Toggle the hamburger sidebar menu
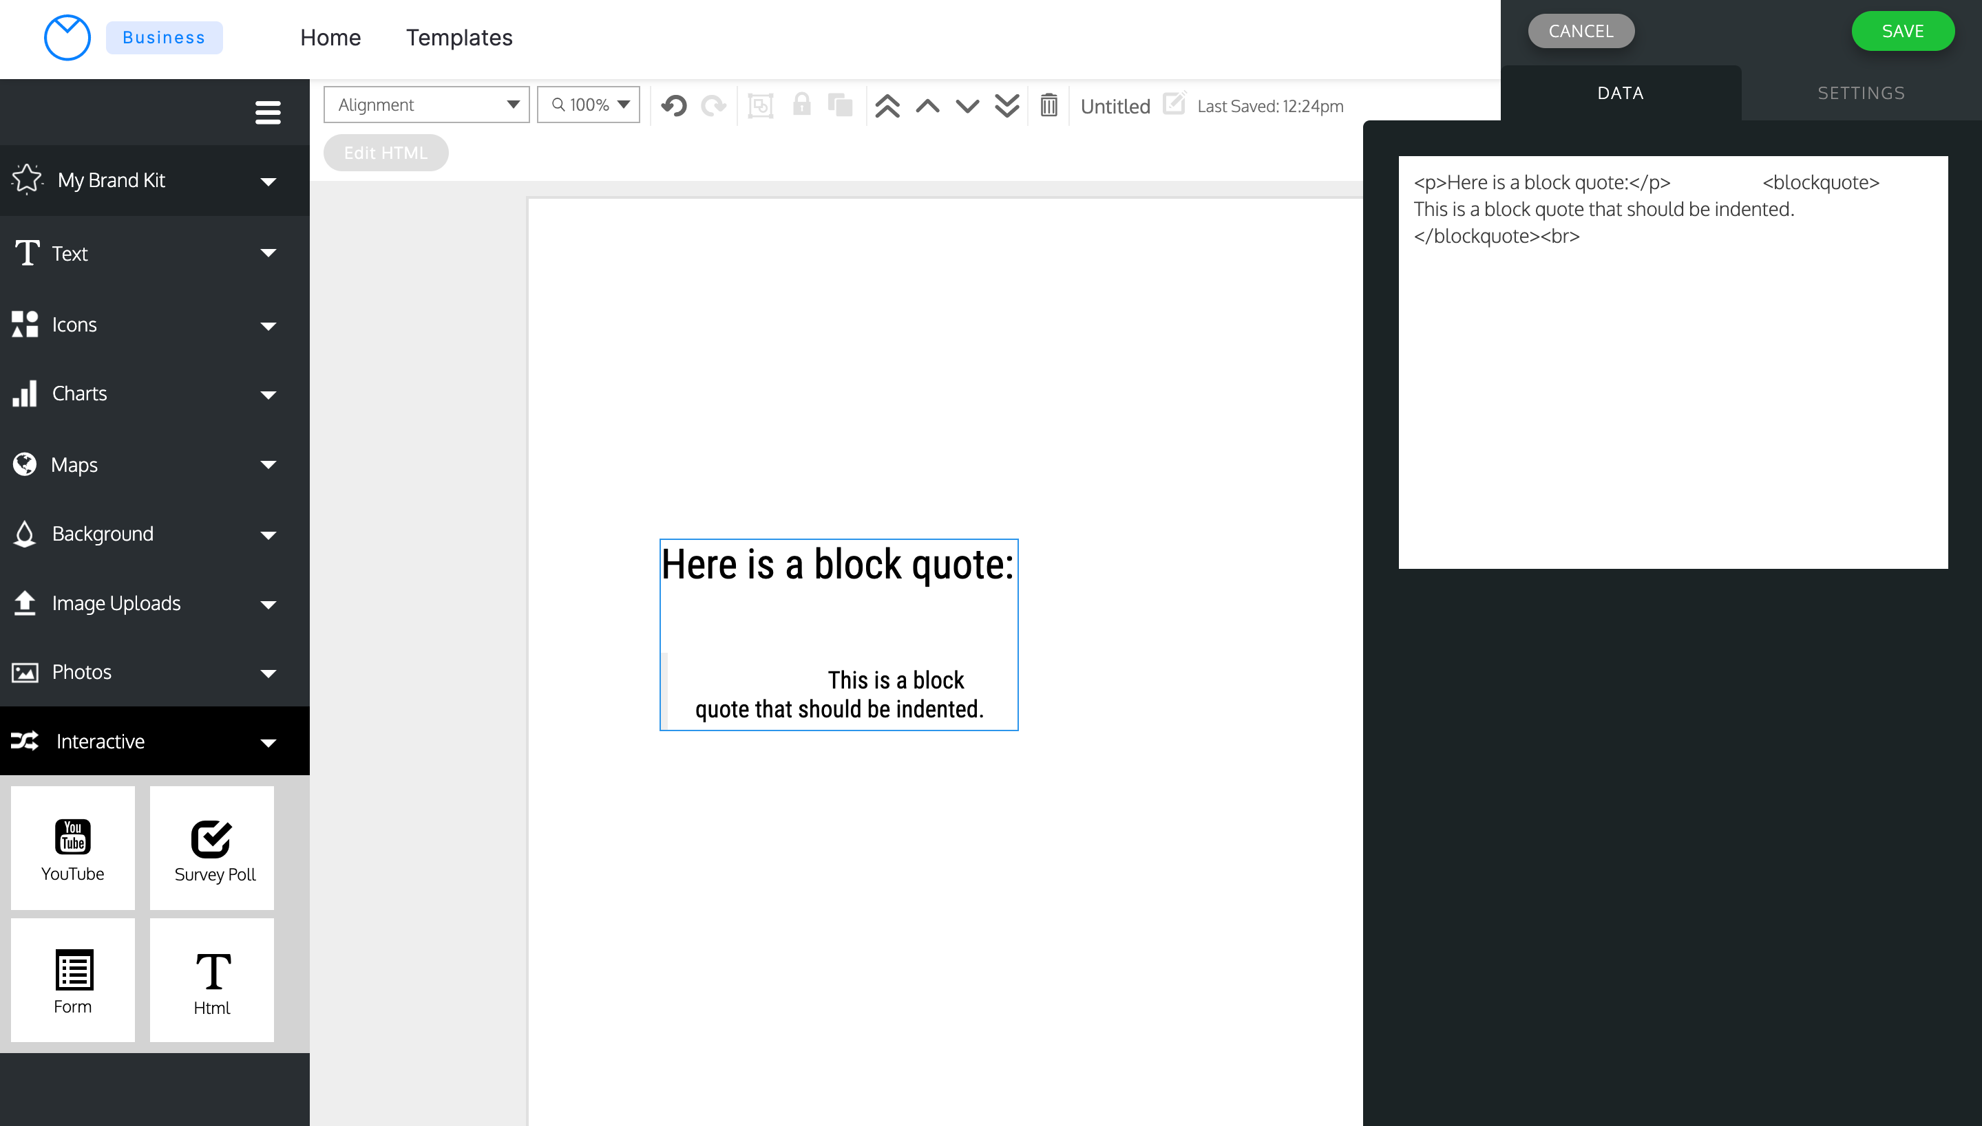This screenshot has height=1126, width=1982. click(x=268, y=113)
